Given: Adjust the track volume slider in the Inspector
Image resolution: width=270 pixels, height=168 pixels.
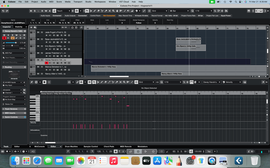Looking at the screenshot, I should [x=12, y=43].
